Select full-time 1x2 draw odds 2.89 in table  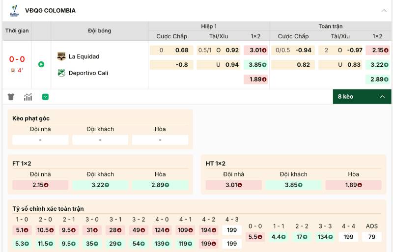tap(378, 79)
